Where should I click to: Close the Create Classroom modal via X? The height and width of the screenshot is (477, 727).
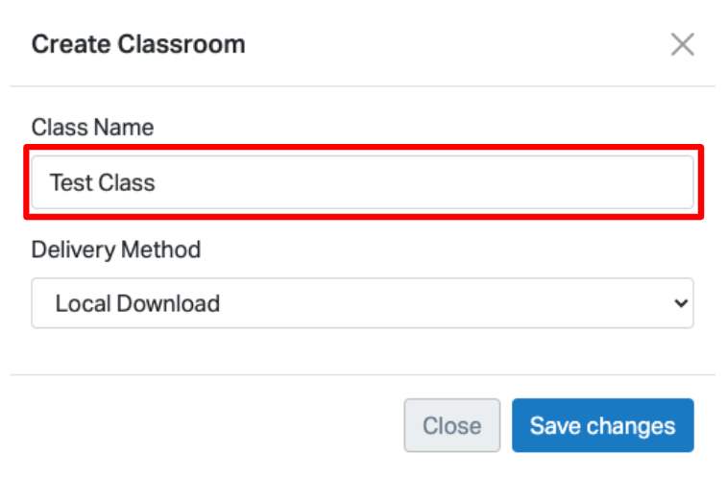point(682,44)
